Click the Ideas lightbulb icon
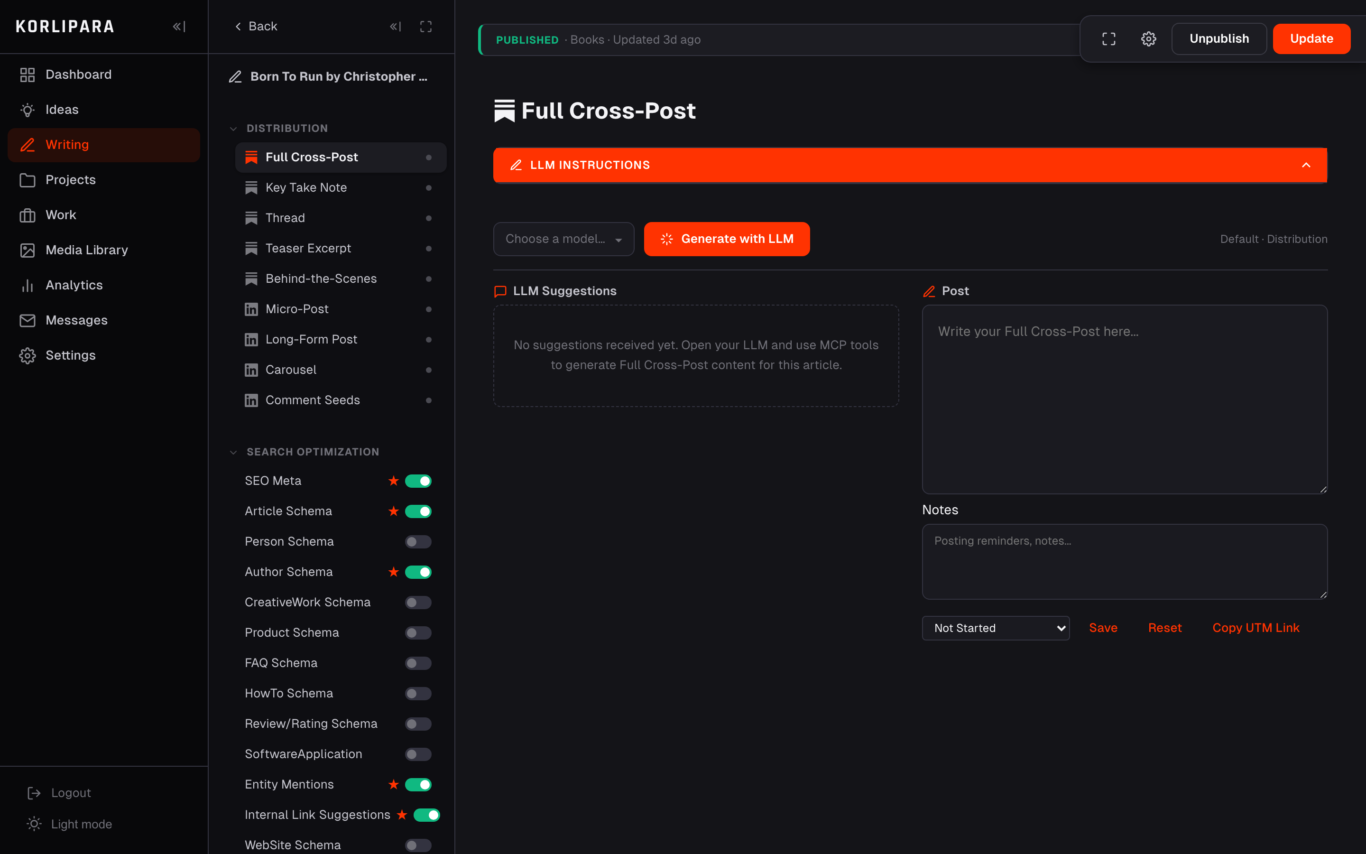The height and width of the screenshot is (854, 1366). pos(28,110)
